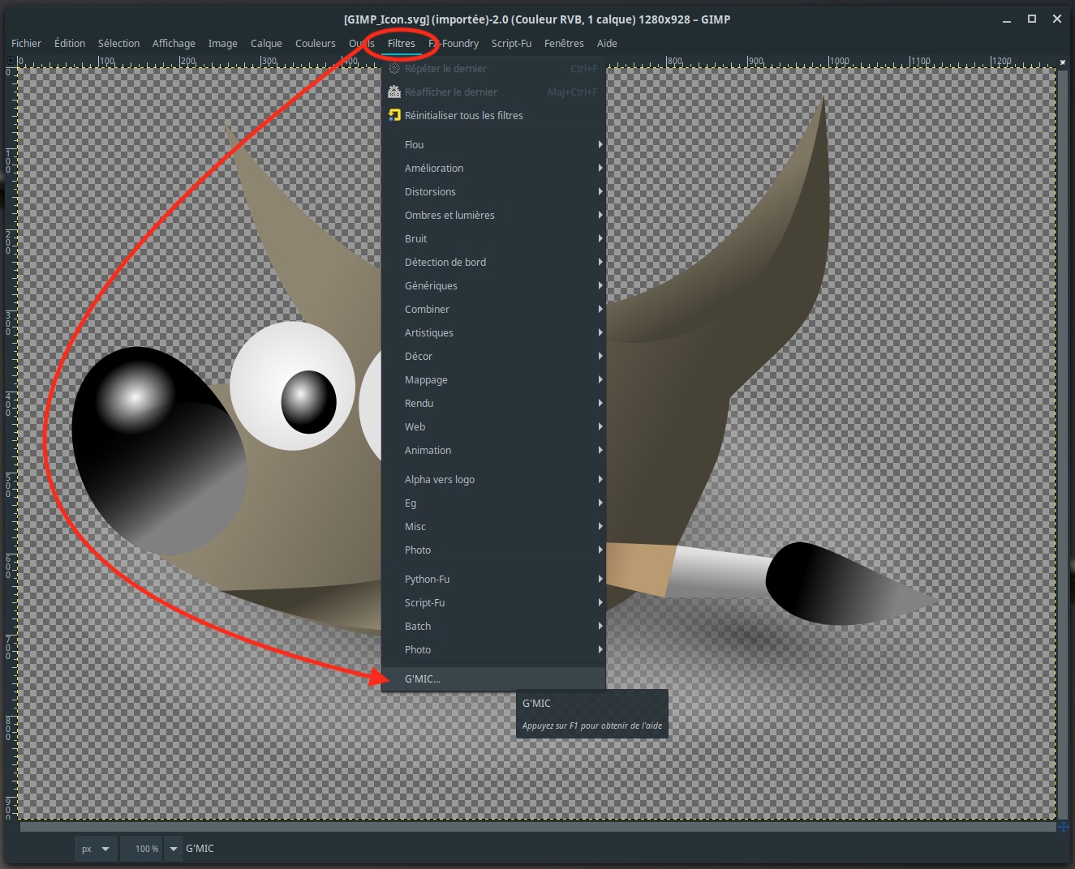The height and width of the screenshot is (869, 1075).
Task: Open the Couleurs menu
Action: point(315,43)
